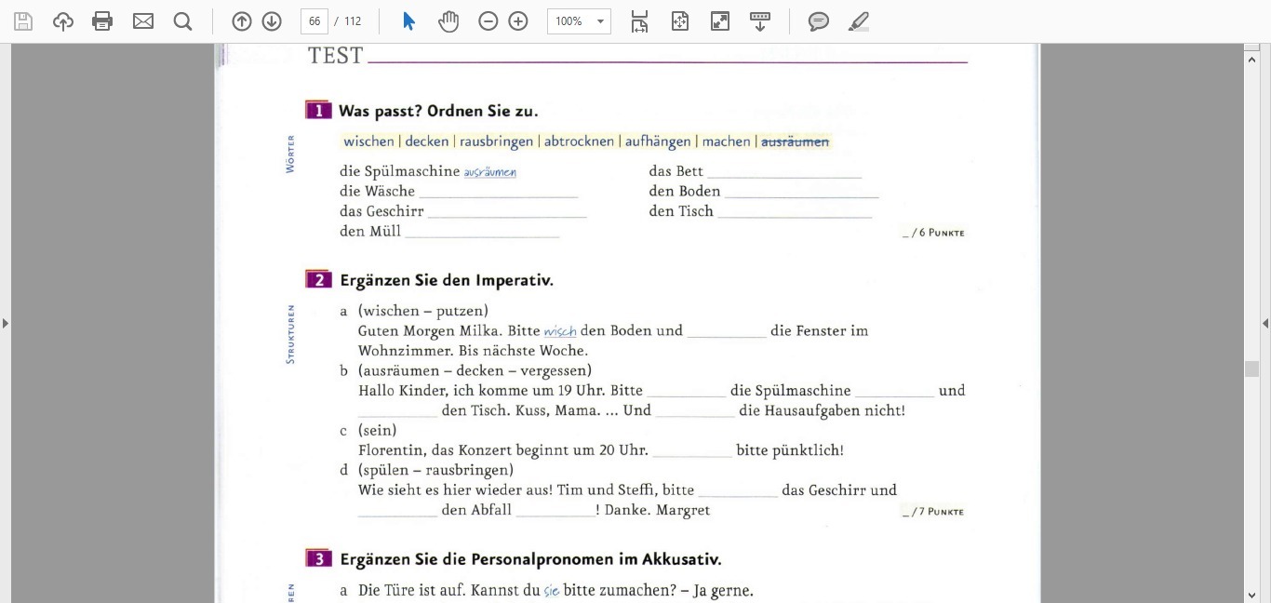Enter full screen mode icon
The height and width of the screenshot is (603, 1271).
(x=720, y=21)
